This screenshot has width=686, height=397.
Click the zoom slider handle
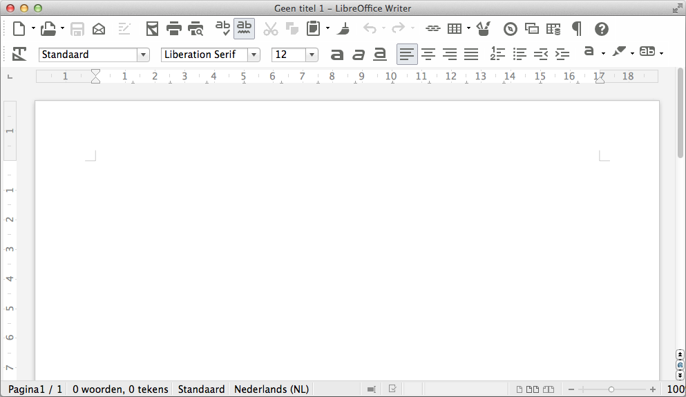[x=611, y=389]
